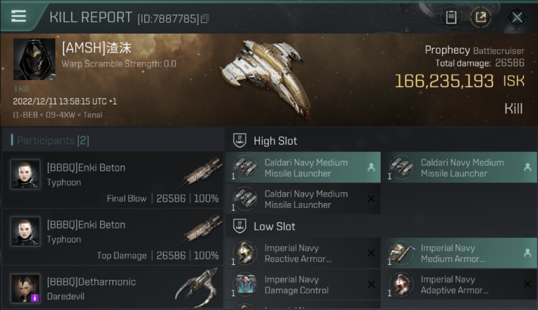Viewport: 538px width, 310px height.
Task: Click the Imperial Navy Damage Control icon
Action: 245,284
